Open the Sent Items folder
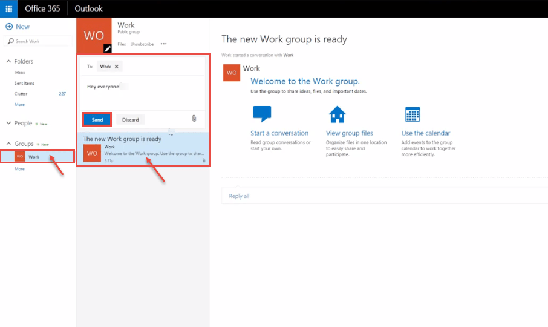 coord(24,83)
